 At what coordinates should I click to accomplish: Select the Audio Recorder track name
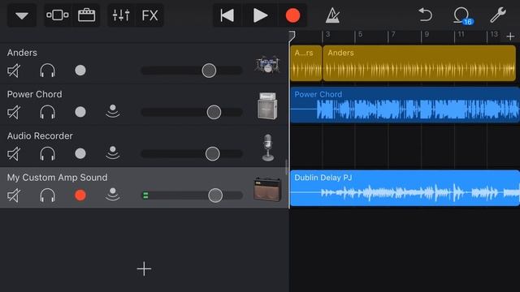[40, 136]
